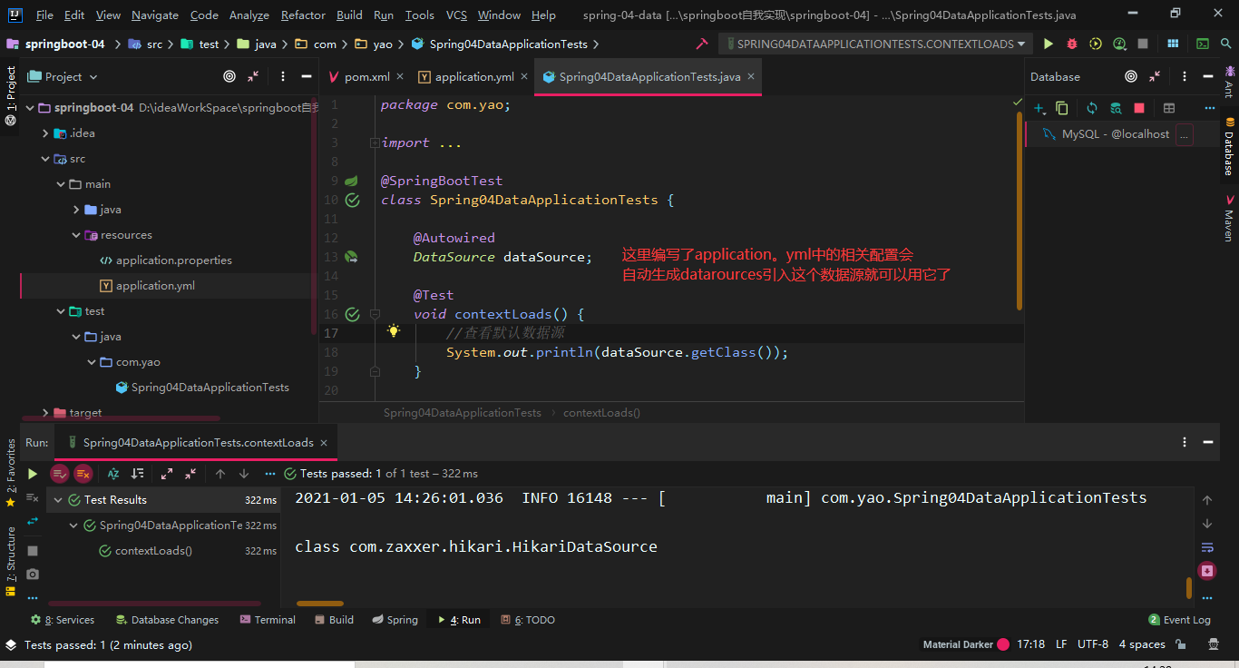Open Search Everywhere magnifier icon

tap(1226, 44)
